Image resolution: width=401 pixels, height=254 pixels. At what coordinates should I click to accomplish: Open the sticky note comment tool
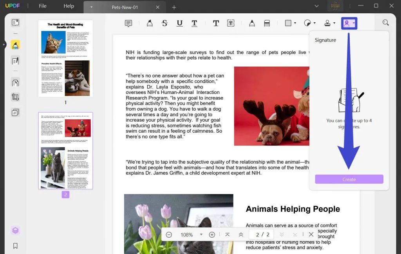(x=128, y=23)
